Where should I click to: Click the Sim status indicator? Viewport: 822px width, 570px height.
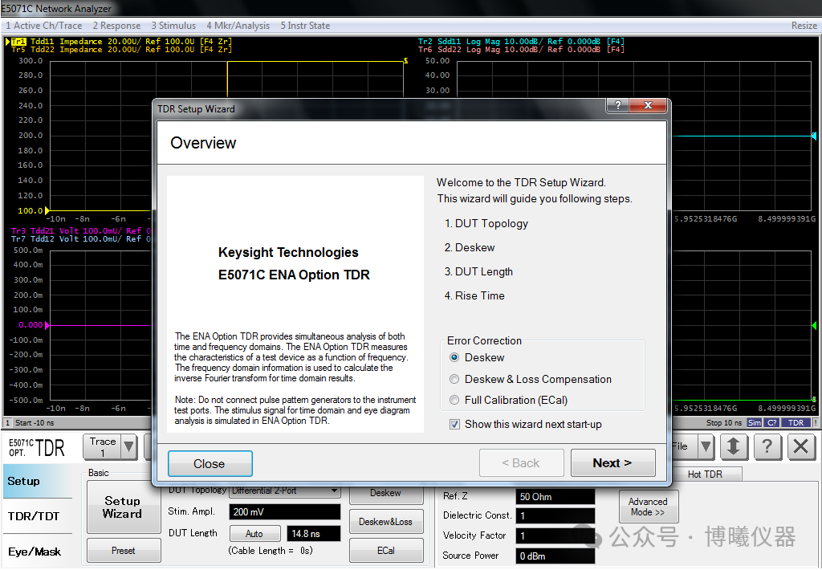[x=755, y=422]
